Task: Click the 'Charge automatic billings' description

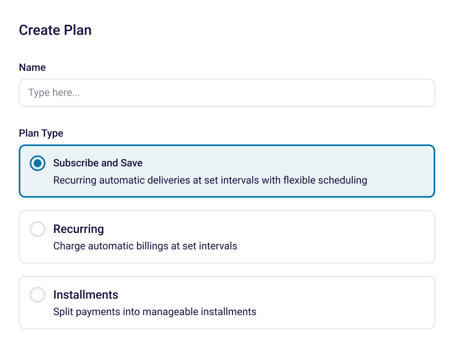Action: pos(145,246)
